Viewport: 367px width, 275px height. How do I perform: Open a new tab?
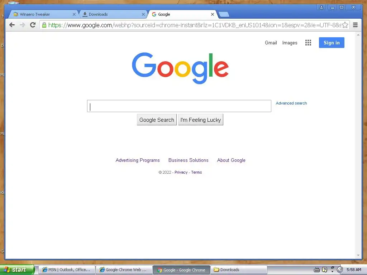click(224, 14)
